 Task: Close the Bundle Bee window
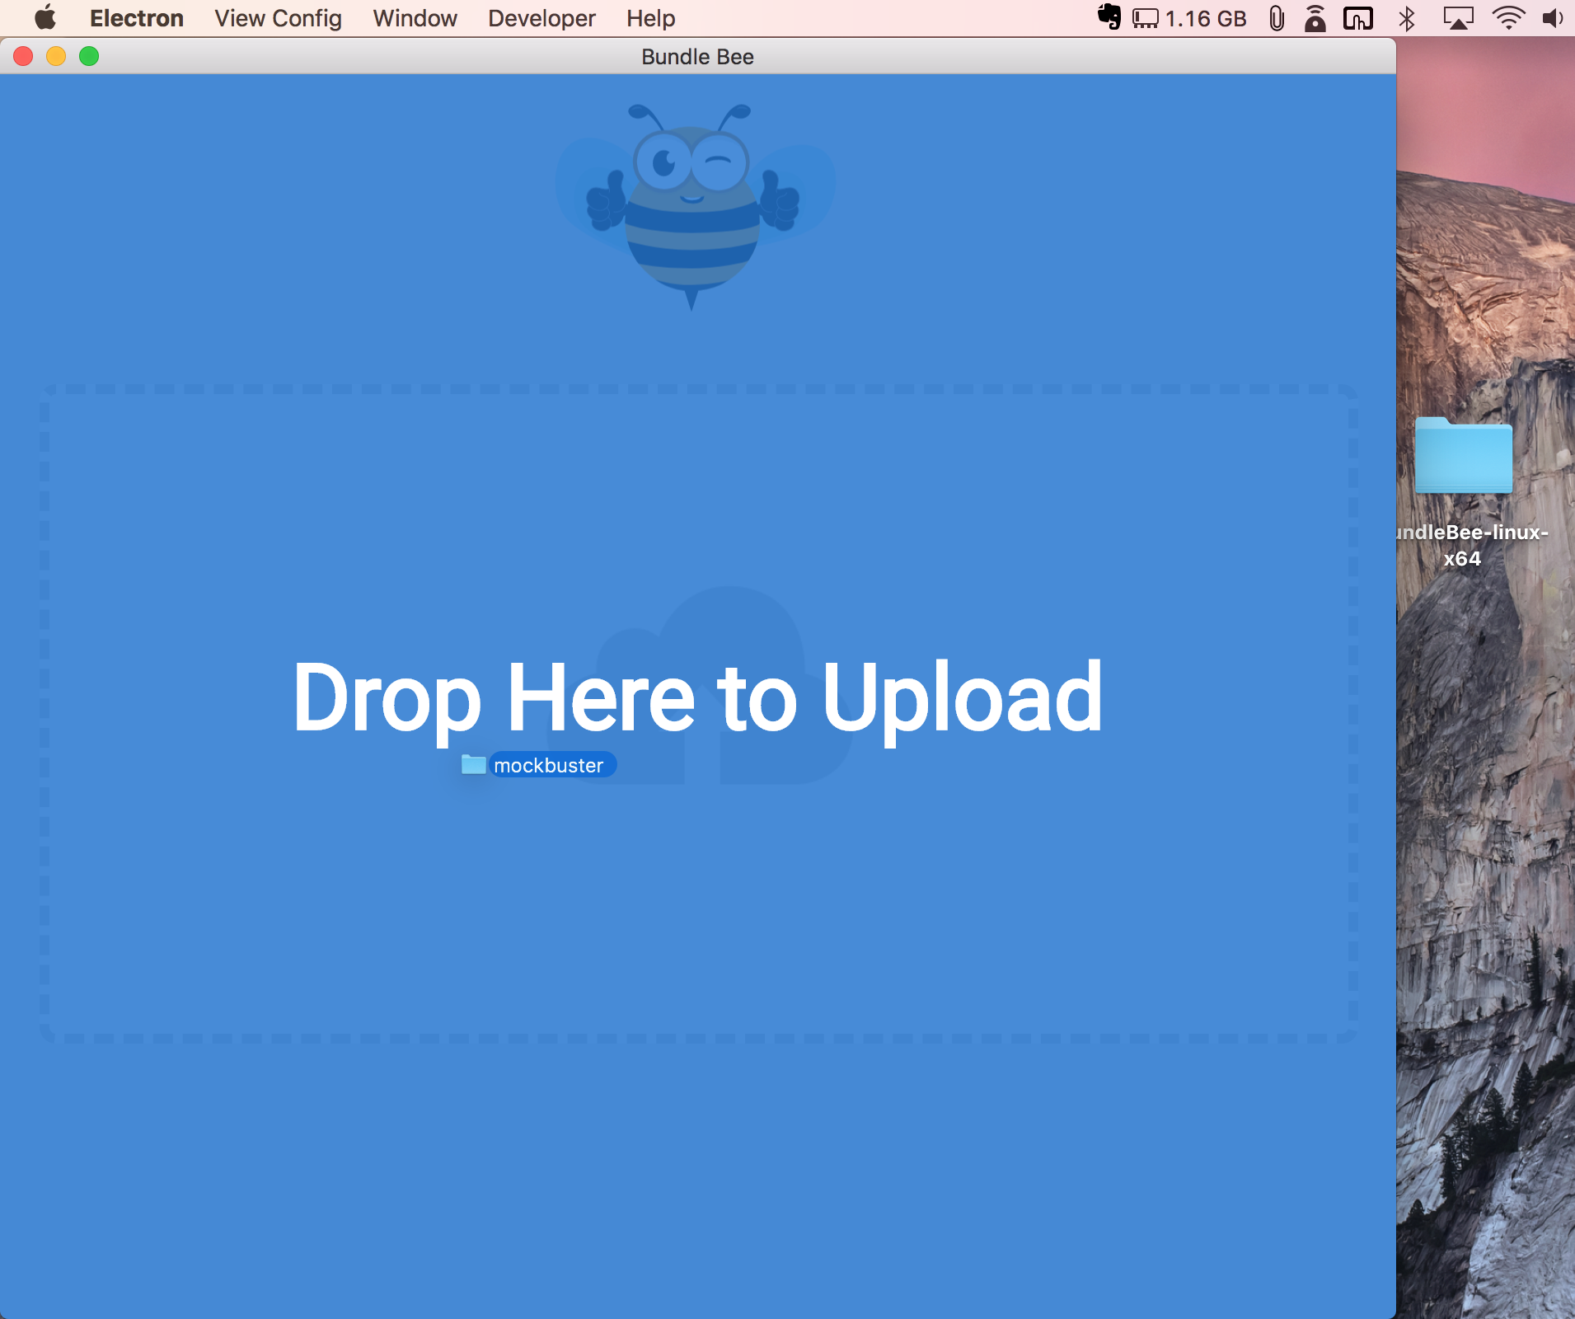(23, 56)
